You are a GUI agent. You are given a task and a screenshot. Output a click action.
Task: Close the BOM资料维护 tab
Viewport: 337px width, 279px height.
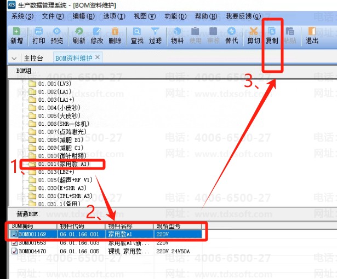click(x=98, y=57)
